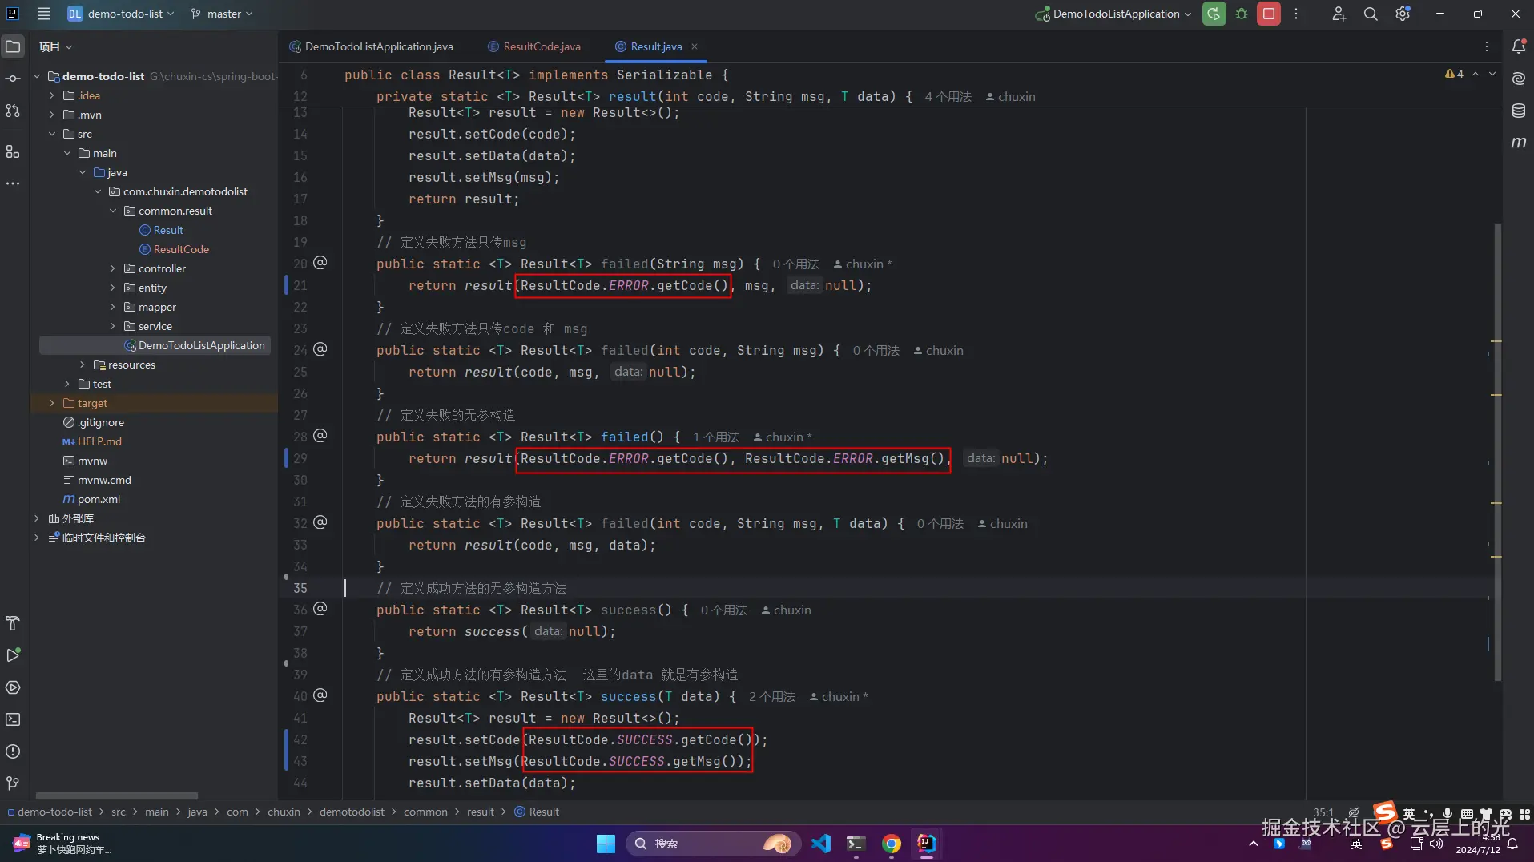Expand the 外部库 node
This screenshot has height=862, width=1534.
pos(37,518)
